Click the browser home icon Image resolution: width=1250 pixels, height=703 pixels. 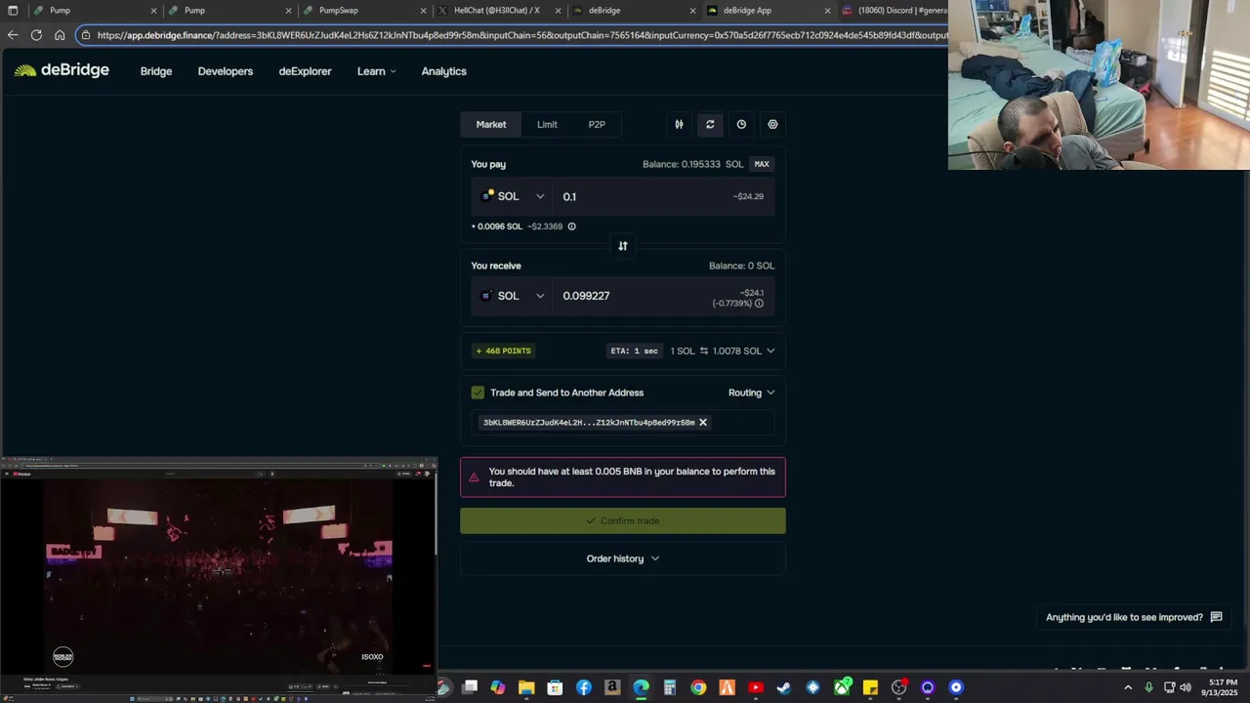pos(60,35)
